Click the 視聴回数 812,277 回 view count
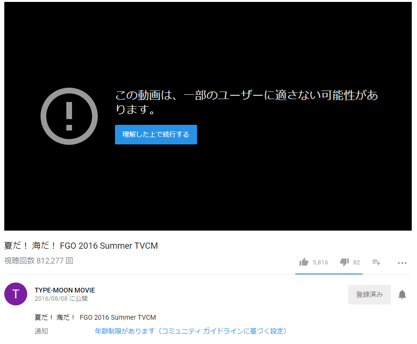 coord(39,261)
